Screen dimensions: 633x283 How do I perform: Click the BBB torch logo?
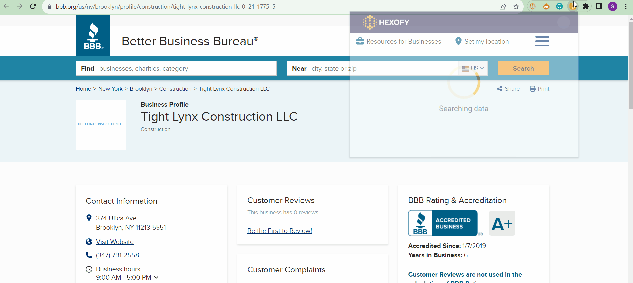[93, 36]
